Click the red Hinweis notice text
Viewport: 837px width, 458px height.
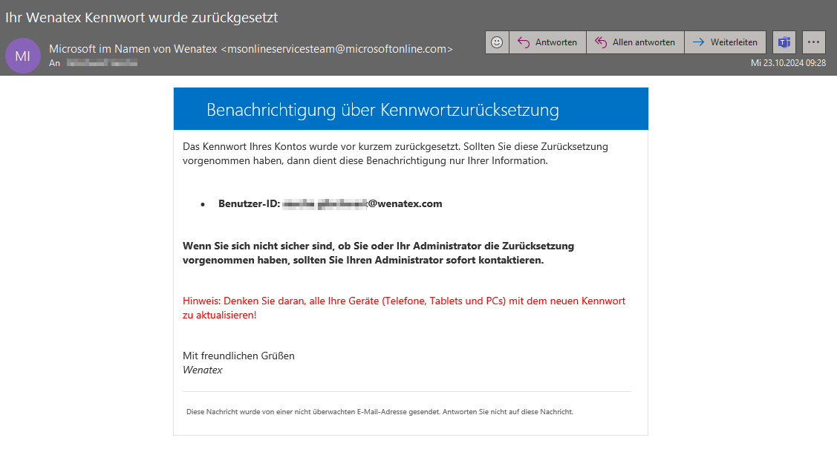(x=404, y=308)
